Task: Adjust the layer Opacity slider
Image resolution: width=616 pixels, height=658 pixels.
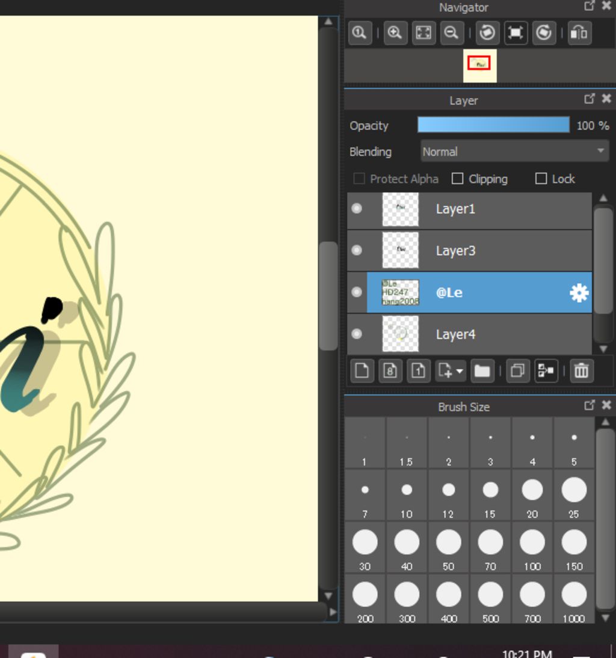Action: click(493, 125)
